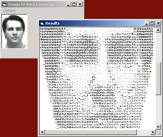Click the vertical scrollbar up arrow
The width and height of the screenshot is (163, 137).
pos(158,30)
